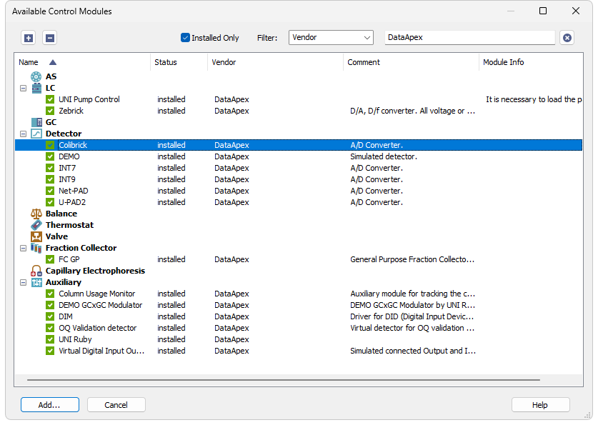Screen dimensions: 598x425
Task: Select the Detector category icon
Action: pos(36,134)
